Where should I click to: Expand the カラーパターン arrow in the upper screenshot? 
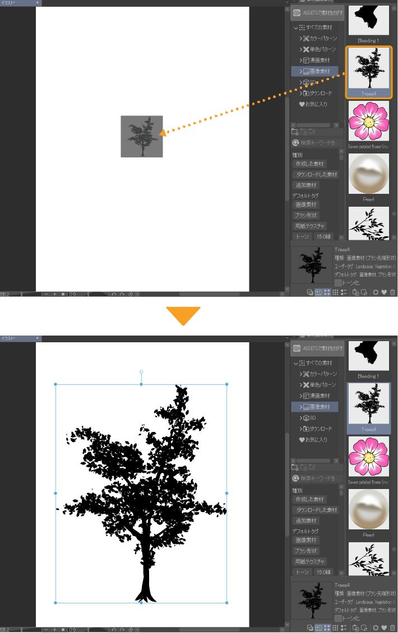click(301, 38)
